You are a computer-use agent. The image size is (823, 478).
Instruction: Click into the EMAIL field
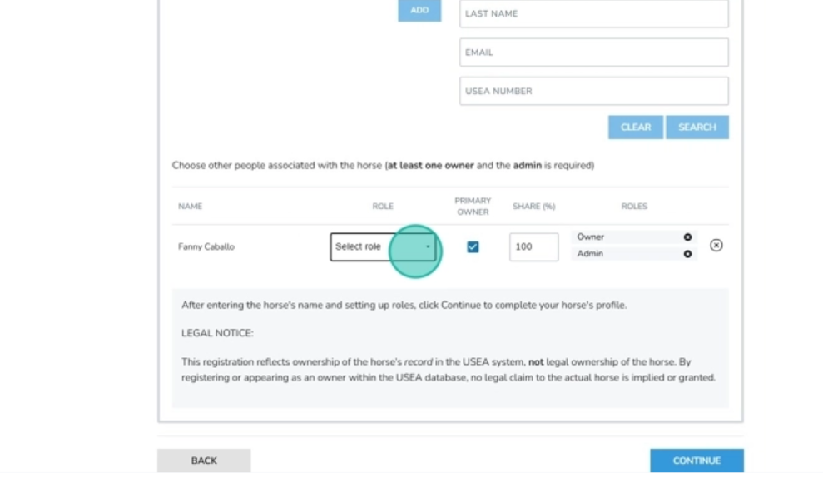coord(594,52)
